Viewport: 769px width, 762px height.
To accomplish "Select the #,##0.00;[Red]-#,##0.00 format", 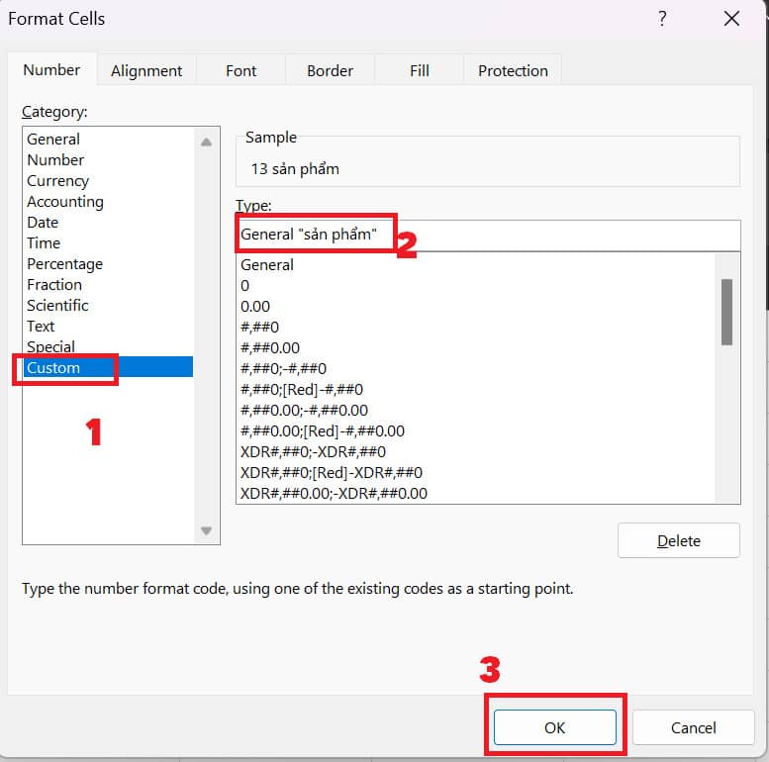I will (322, 431).
